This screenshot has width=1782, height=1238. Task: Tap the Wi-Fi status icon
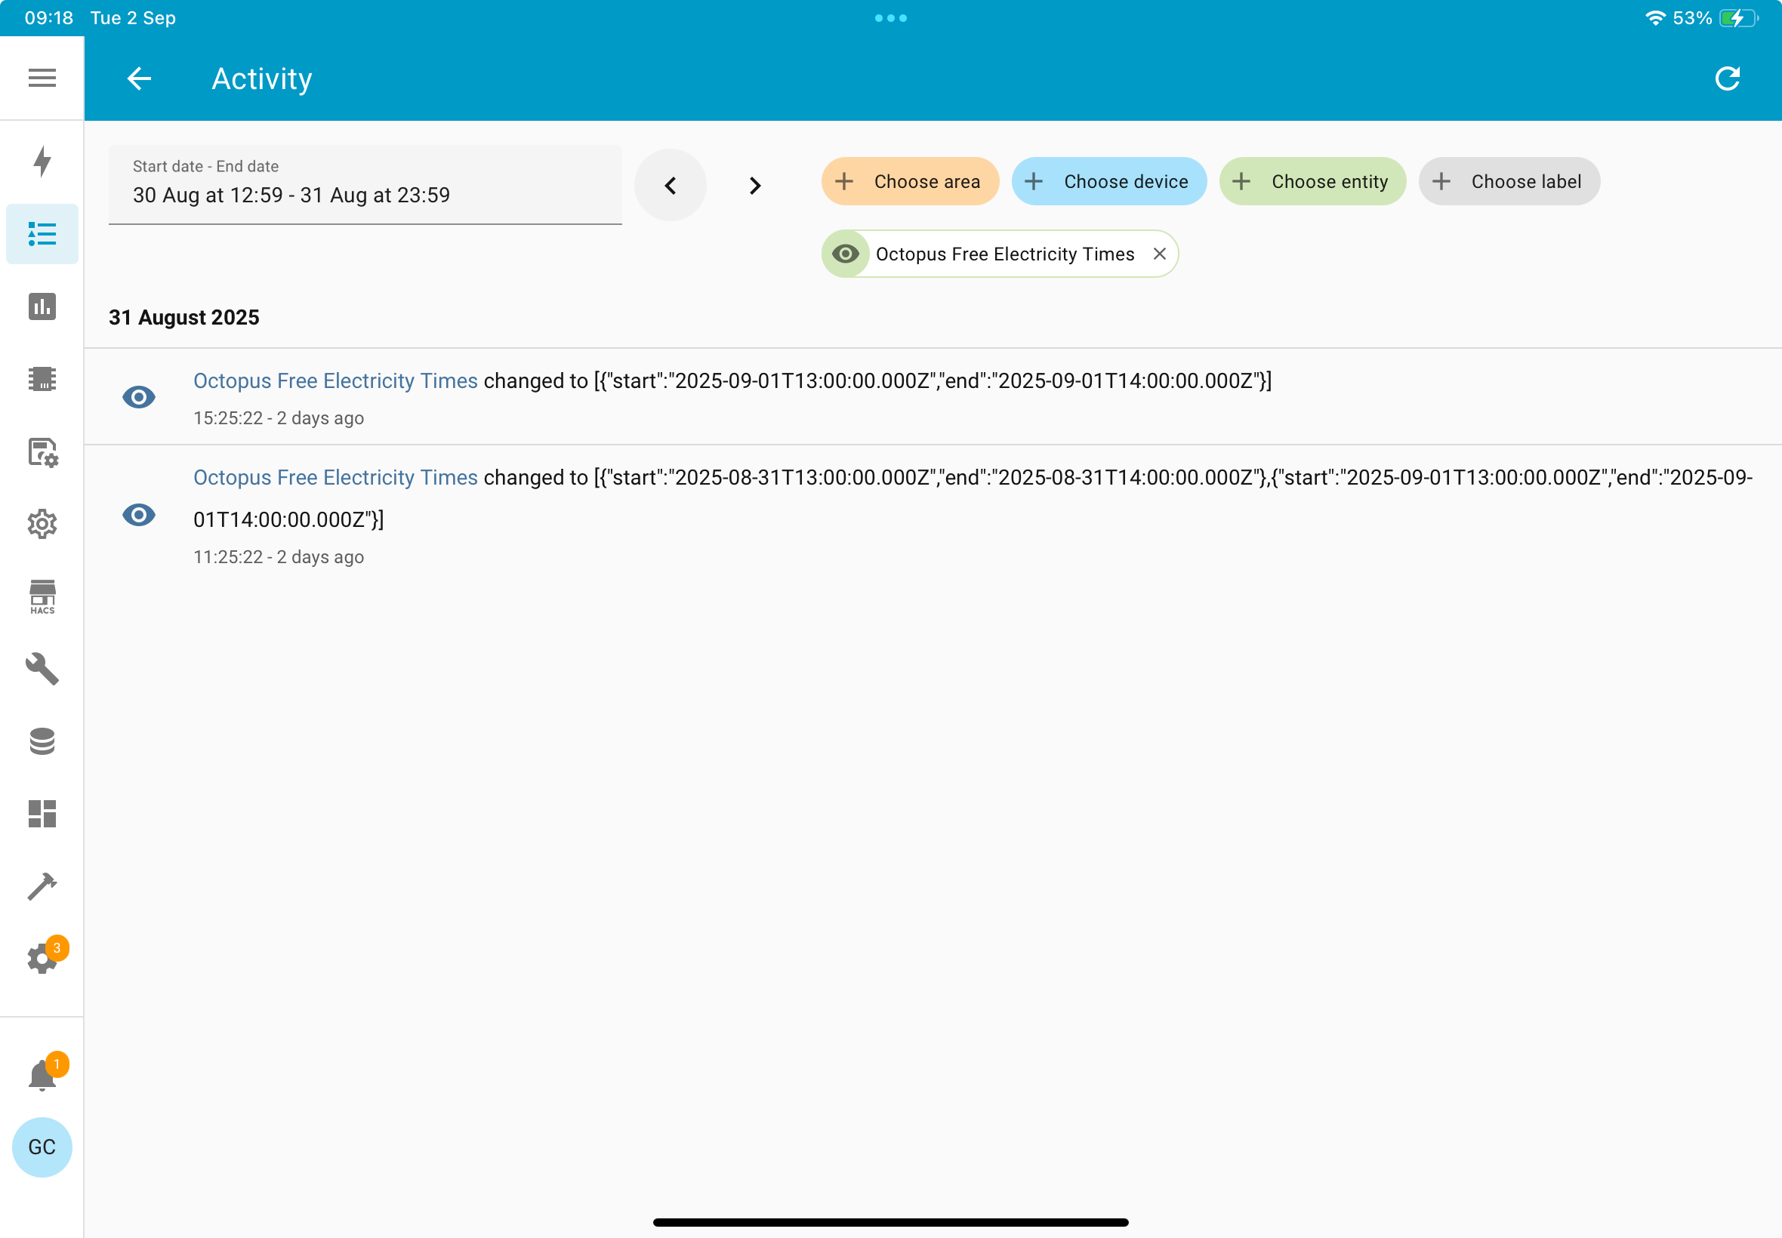1655,18
